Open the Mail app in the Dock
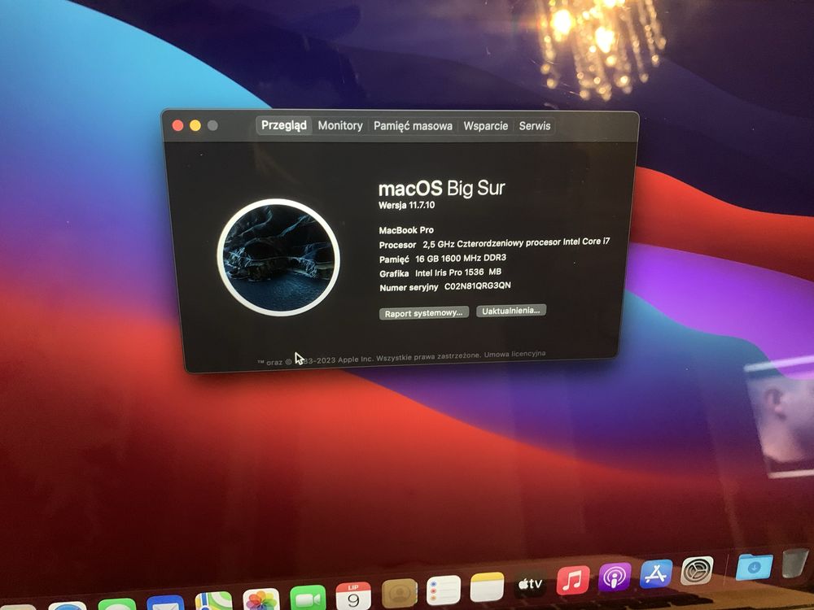This screenshot has width=814, height=610. pyautogui.click(x=165, y=603)
